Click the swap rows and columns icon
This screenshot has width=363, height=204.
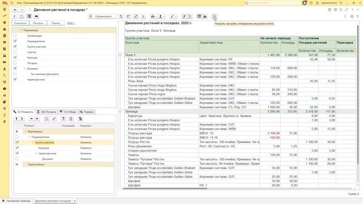point(54,118)
